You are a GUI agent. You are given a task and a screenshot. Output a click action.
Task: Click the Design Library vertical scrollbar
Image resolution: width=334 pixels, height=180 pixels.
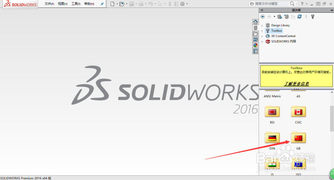(332, 119)
